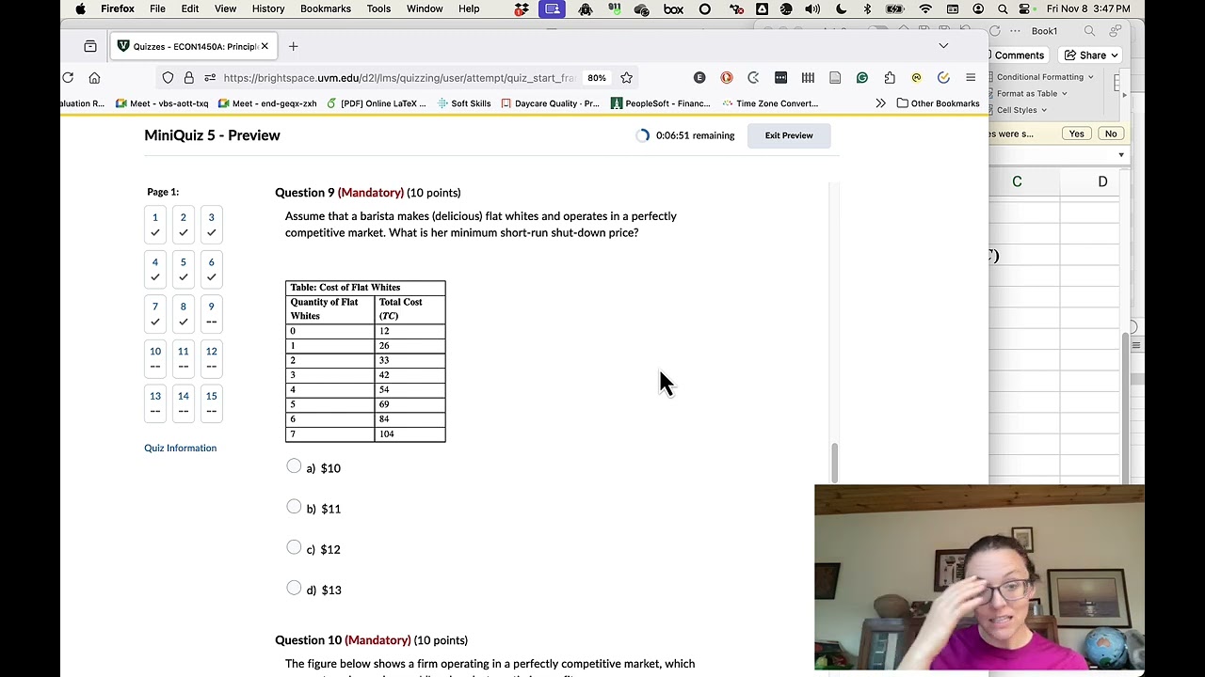Open Firefox View recent browsing icon
Viewport: 1205px width, 677px height.
(x=90, y=46)
